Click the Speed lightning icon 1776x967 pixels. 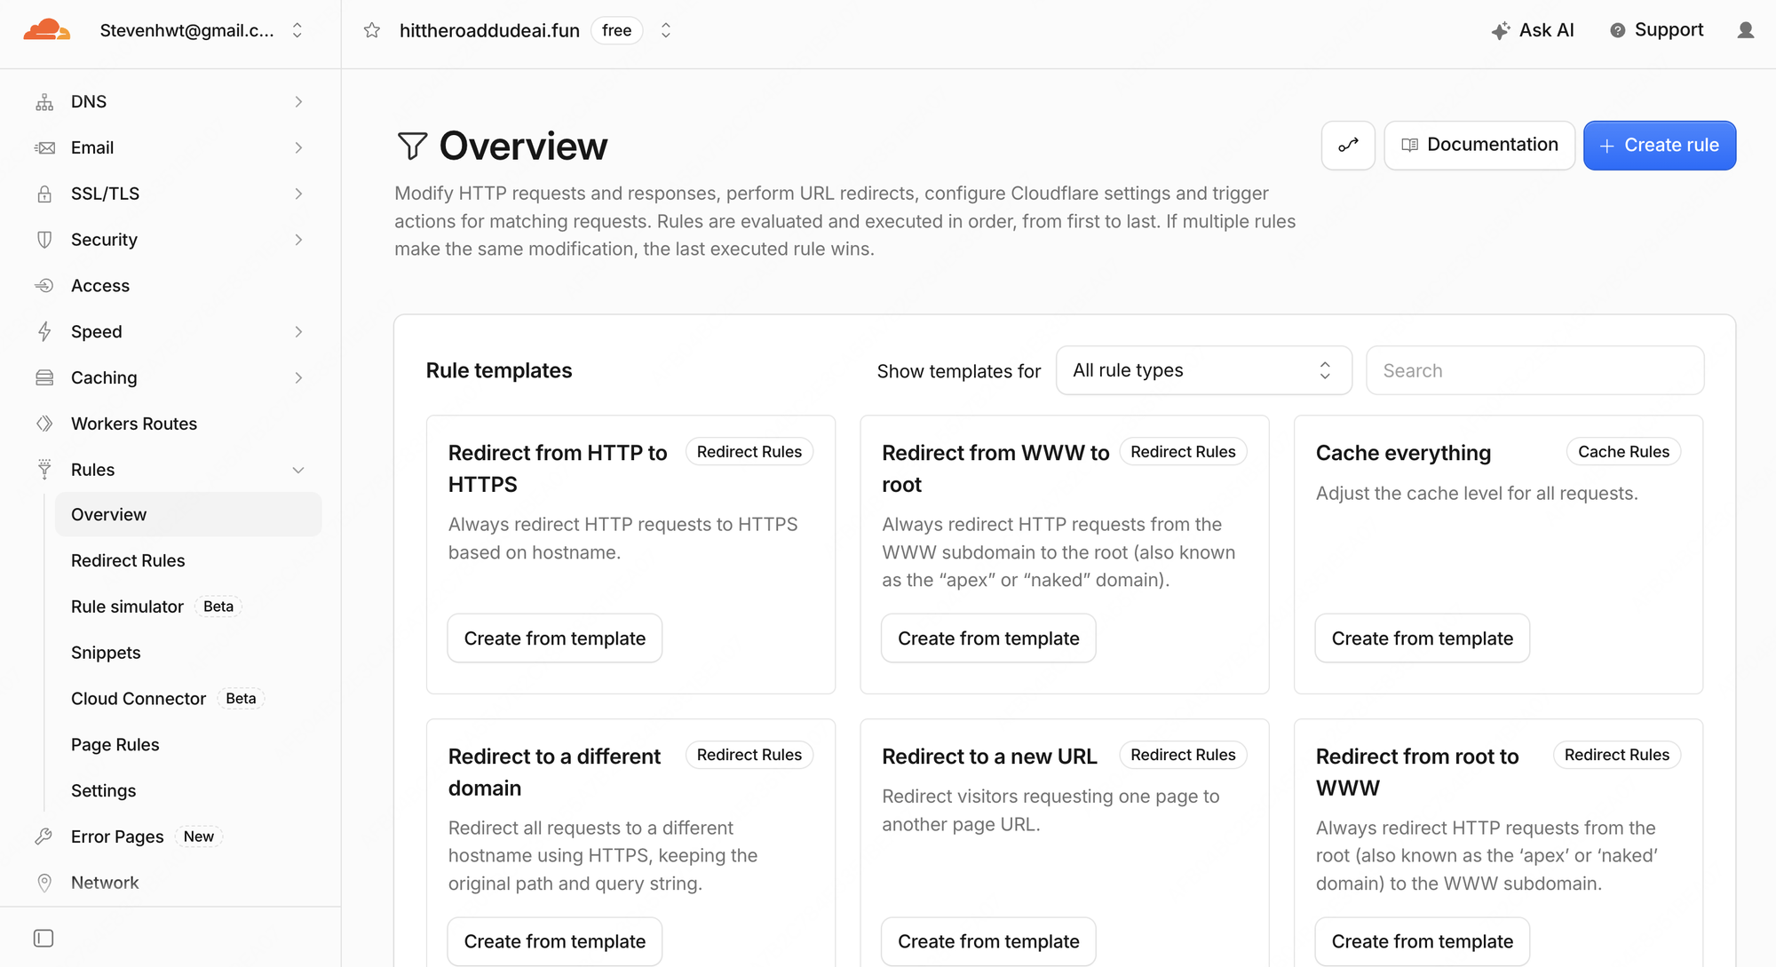click(44, 332)
